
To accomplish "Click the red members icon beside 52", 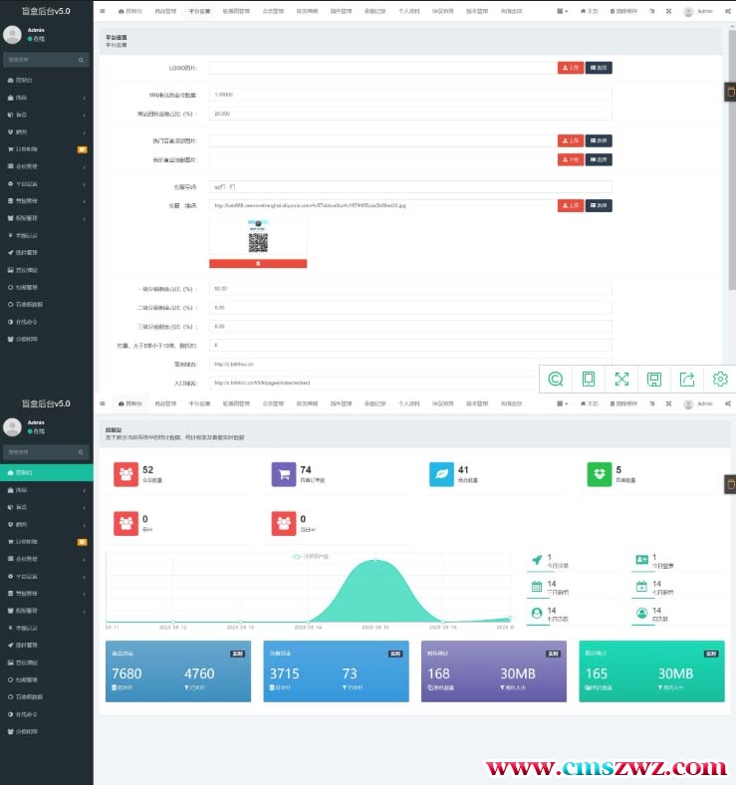I will tap(125, 474).
